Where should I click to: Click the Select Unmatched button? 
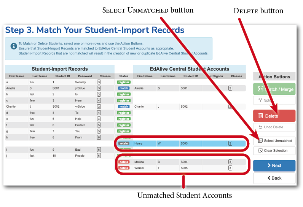coord(274,141)
